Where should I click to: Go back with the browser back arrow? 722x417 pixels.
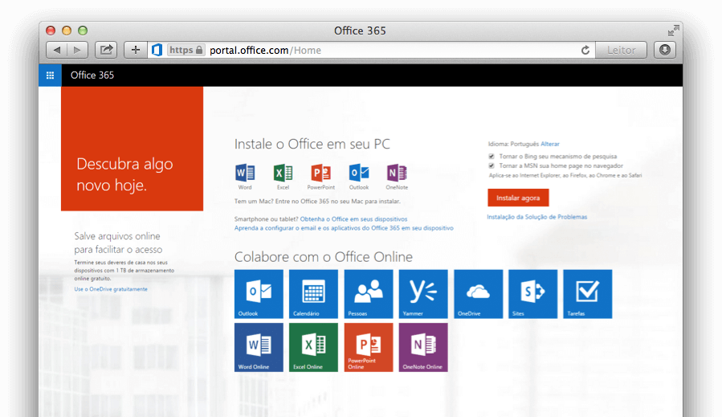[x=57, y=50]
